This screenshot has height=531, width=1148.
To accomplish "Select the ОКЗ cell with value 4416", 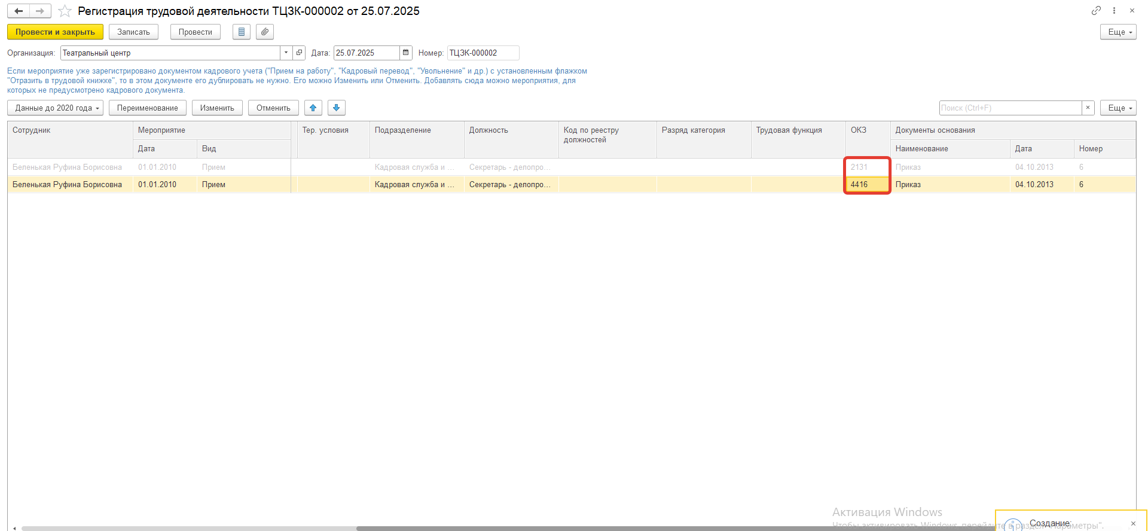I will click(866, 184).
